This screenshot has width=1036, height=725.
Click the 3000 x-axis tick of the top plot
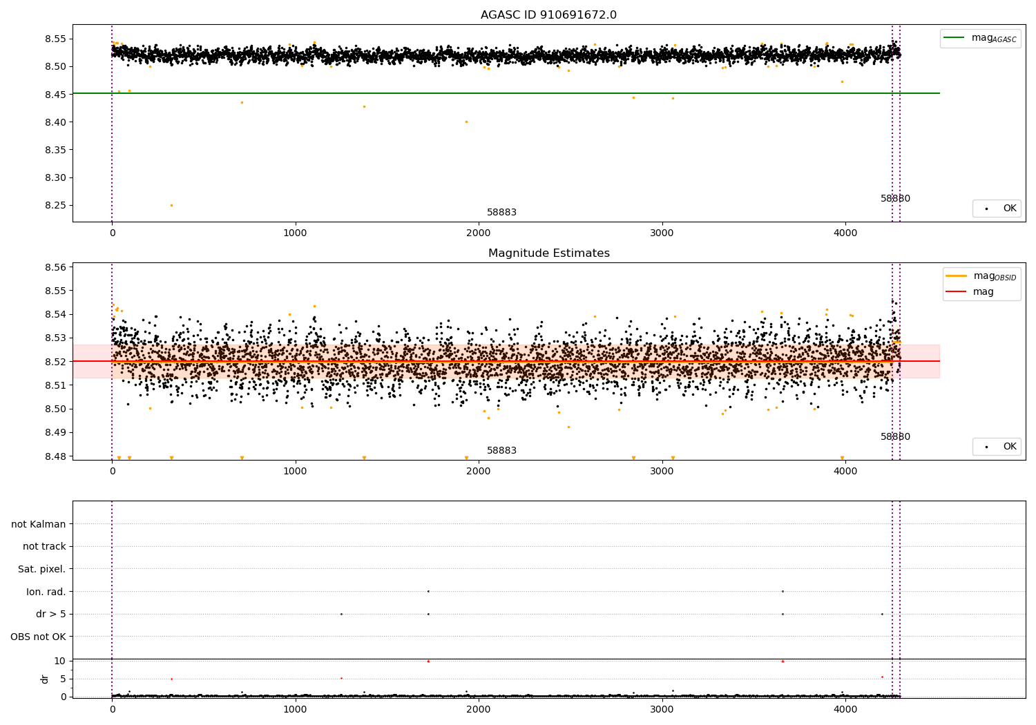click(662, 233)
